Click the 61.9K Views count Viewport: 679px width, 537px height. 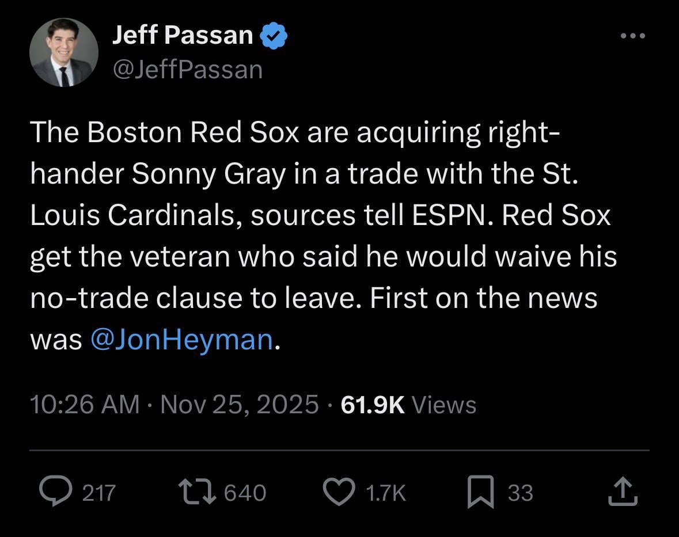(x=409, y=405)
